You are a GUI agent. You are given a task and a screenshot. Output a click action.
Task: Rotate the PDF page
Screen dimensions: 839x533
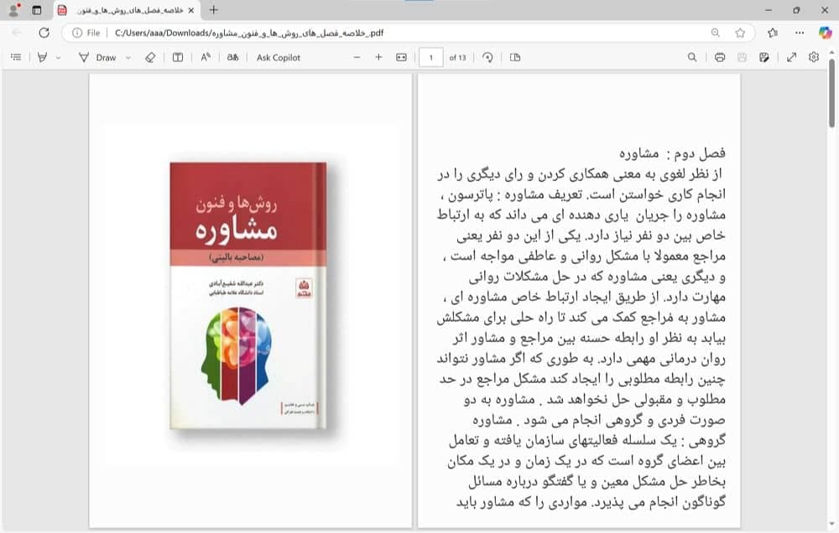coord(487,57)
